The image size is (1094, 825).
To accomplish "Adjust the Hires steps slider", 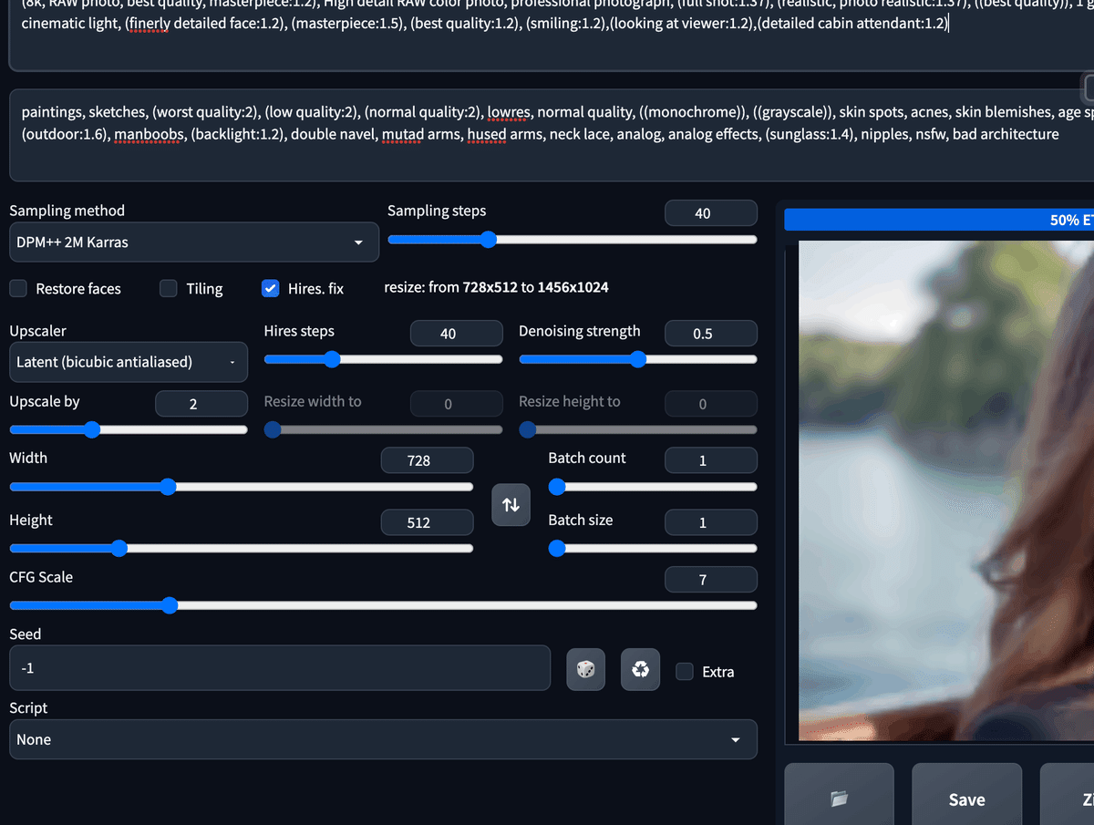I will (383, 359).
